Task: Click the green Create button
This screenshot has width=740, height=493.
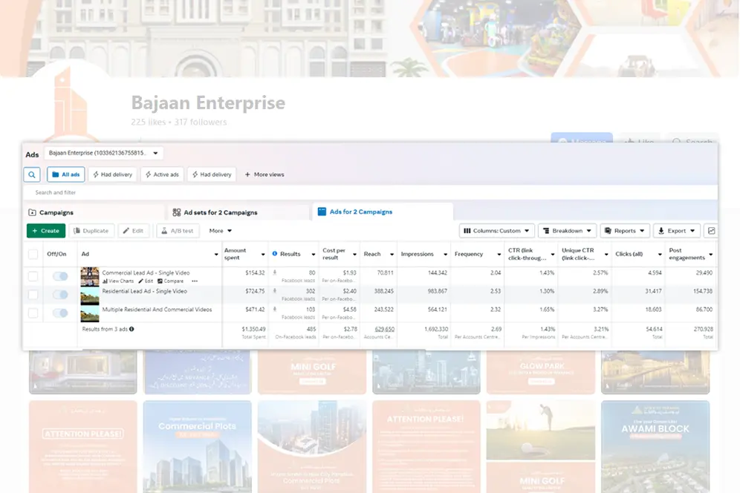Action: [46, 231]
